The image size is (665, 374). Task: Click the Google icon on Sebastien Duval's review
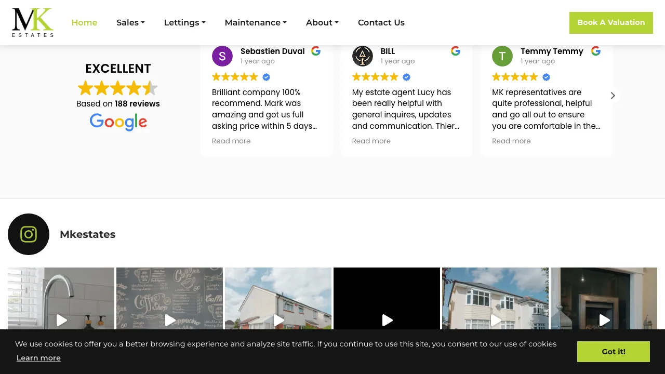[x=315, y=51]
